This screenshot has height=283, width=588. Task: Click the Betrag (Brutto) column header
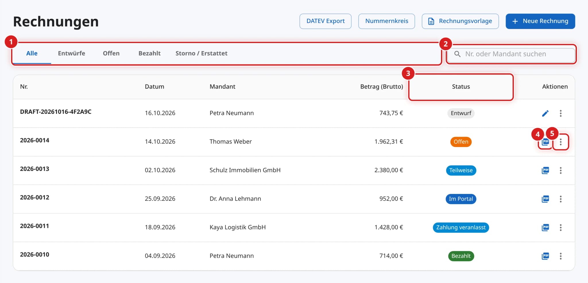tap(382, 87)
